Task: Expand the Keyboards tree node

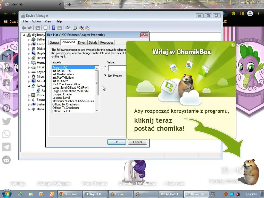Action: coord(29,72)
